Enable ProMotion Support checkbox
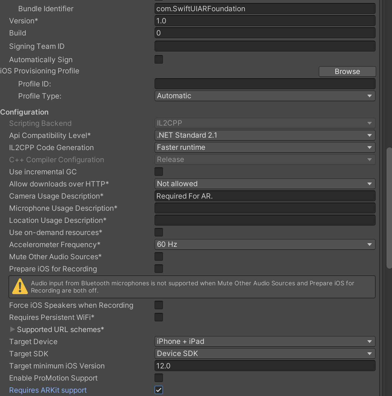392x396 pixels. 159,378
